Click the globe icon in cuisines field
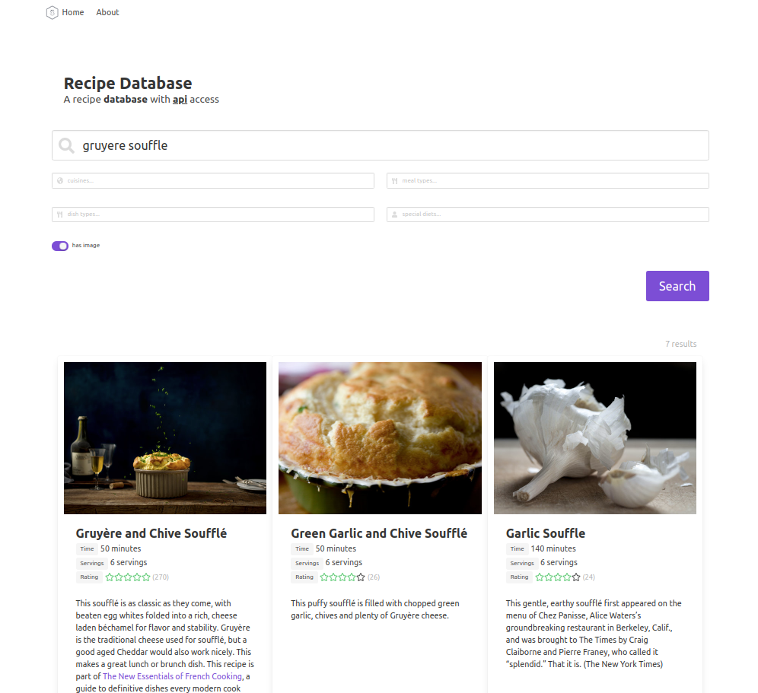Screen dimensions: 758x693 coord(60,181)
